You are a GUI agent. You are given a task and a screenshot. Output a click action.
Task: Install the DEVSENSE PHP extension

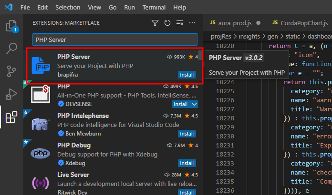click(x=181, y=104)
